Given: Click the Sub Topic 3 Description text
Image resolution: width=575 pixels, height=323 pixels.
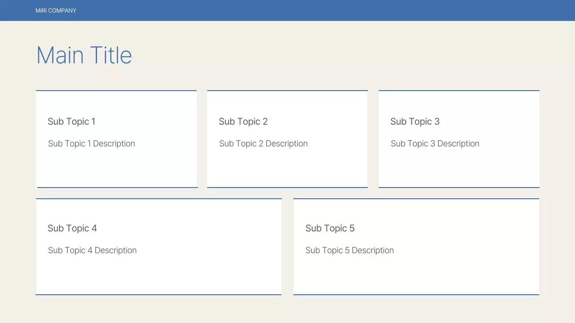Looking at the screenshot, I should (435, 144).
